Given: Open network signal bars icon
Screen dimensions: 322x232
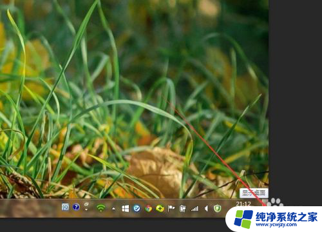Looking at the screenshot, I should point(194,208).
